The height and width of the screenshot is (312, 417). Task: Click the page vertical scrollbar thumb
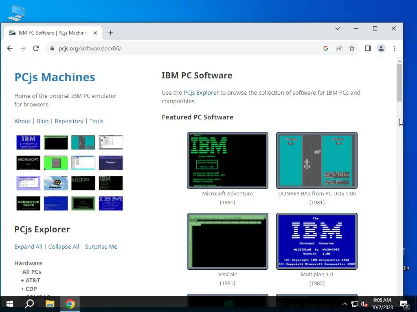[x=399, y=83]
